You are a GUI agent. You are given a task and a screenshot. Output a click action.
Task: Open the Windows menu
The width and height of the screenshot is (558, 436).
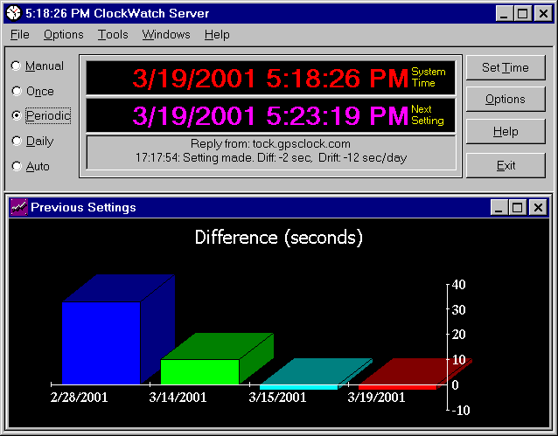166,34
